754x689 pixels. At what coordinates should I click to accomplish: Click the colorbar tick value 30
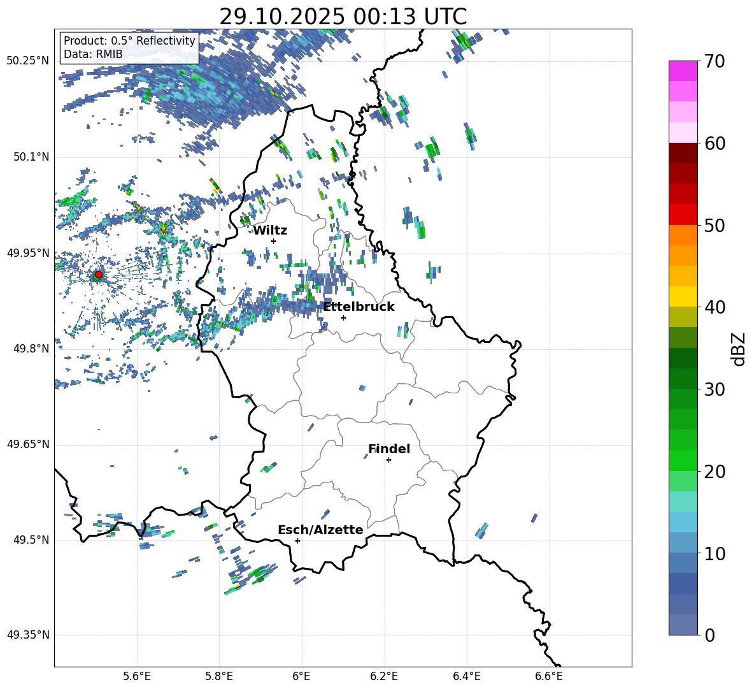click(x=715, y=389)
